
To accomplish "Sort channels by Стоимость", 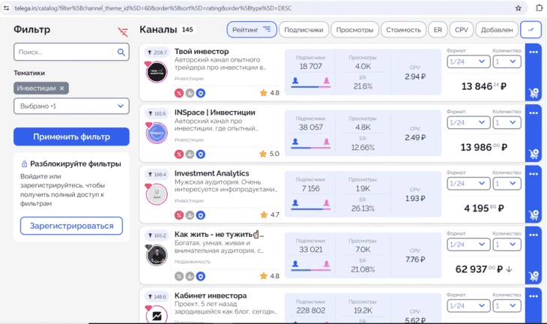I will click(x=403, y=30).
